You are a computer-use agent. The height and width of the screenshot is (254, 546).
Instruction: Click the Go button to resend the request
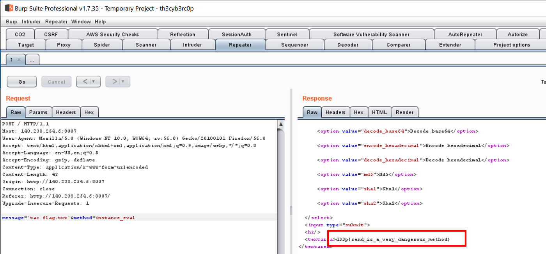[x=21, y=81]
